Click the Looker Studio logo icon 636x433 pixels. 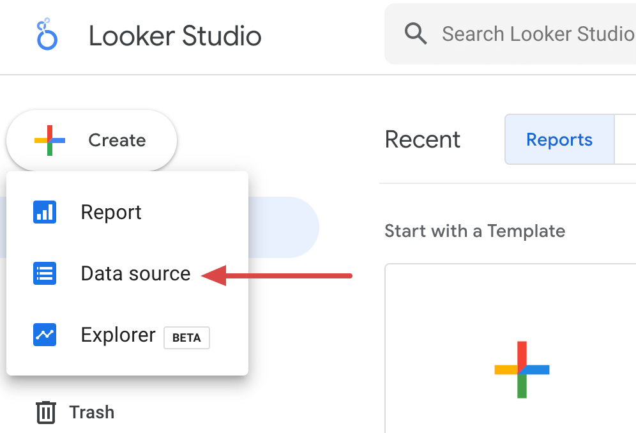click(47, 34)
